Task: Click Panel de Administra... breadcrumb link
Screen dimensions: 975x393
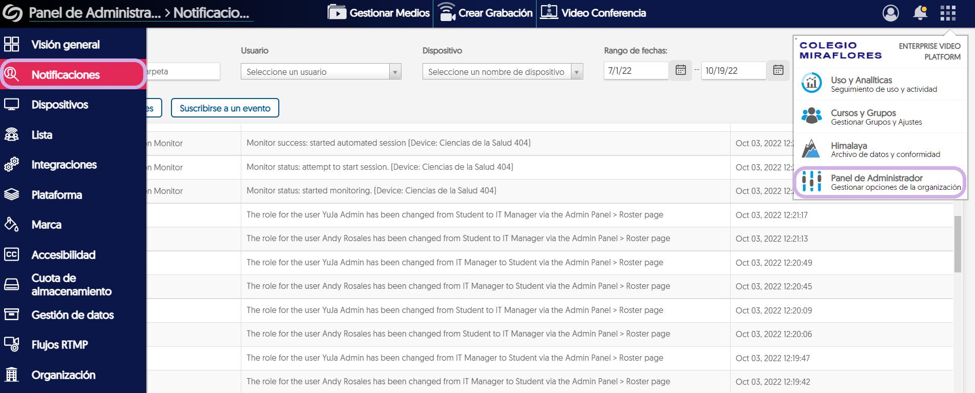Action: (95, 13)
